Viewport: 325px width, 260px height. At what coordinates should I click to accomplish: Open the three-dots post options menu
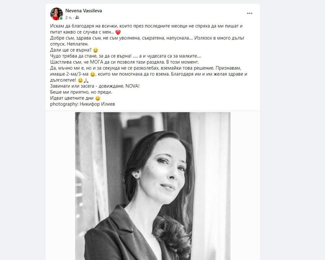click(x=250, y=13)
